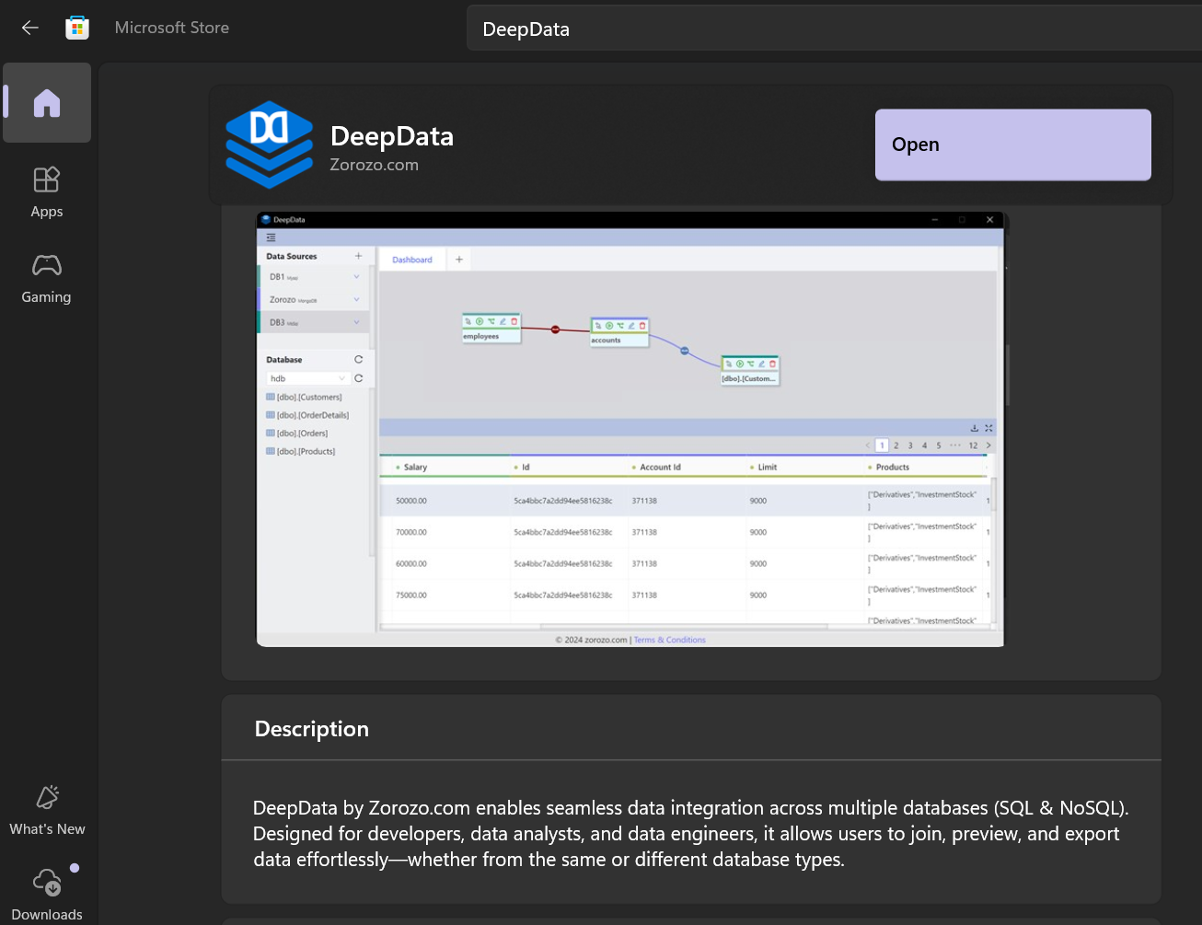Click refresh icon beside hdb dropdown in preview

[x=358, y=378]
